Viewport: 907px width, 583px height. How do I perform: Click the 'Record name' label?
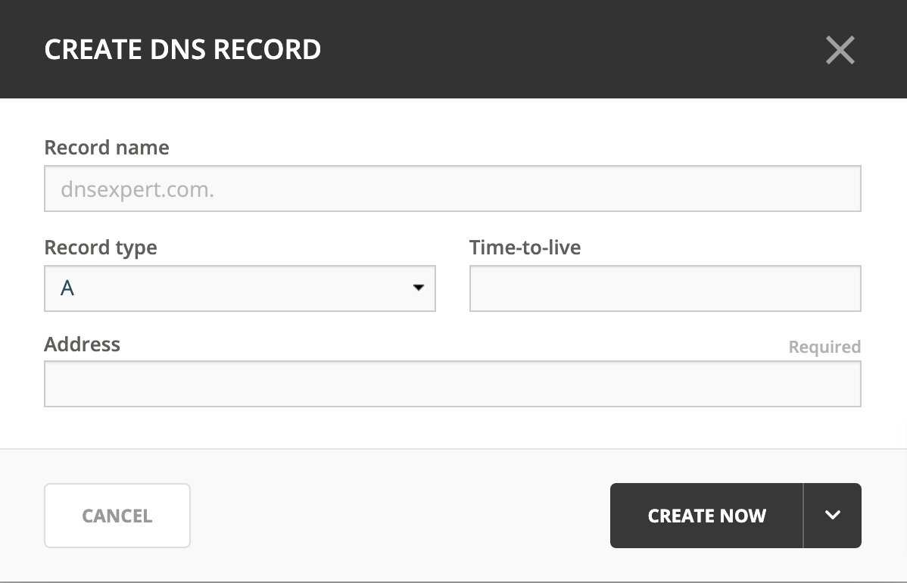(107, 148)
